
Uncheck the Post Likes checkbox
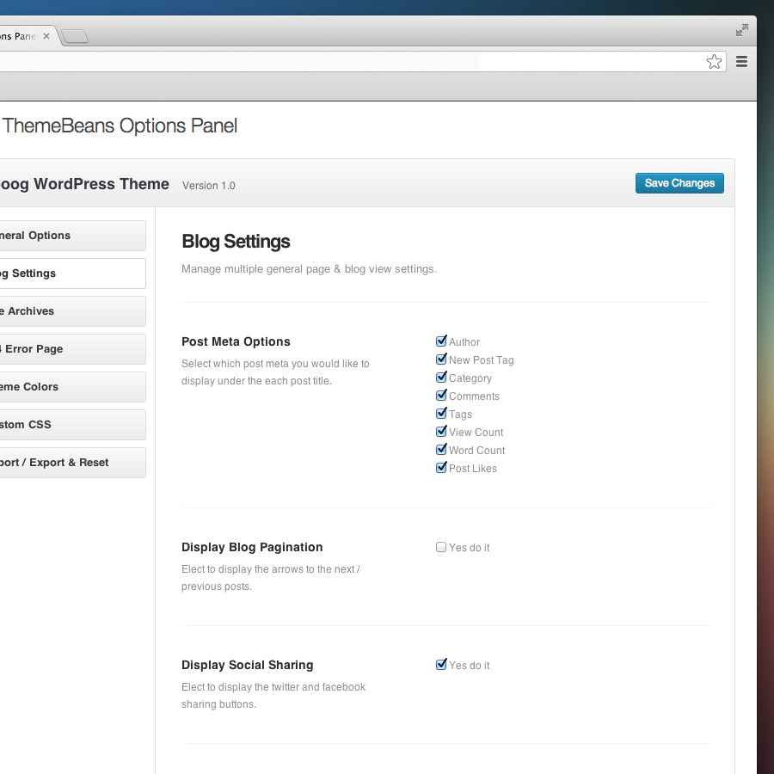point(441,468)
